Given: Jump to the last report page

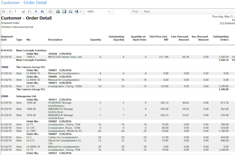Looking at the screenshot, I should (x=42, y=12).
